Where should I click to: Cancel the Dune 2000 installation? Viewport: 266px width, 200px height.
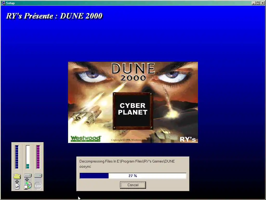tap(133, 185)
